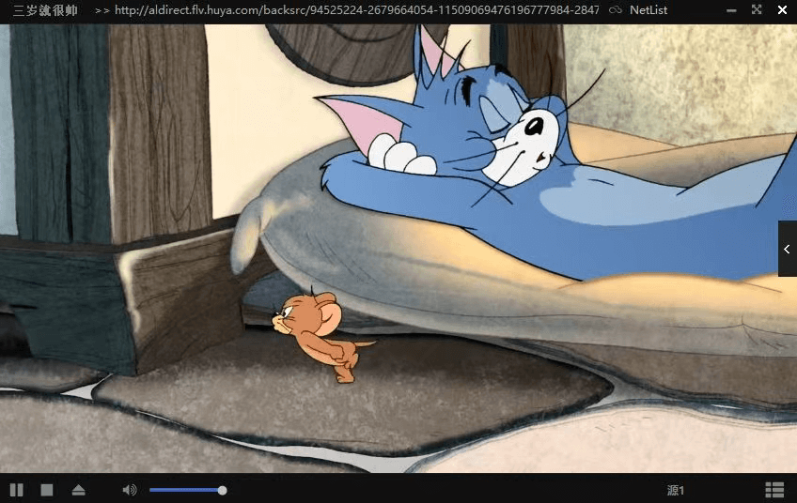Screen dimensions: 797x503
Task: Toggle fullscreen with the expand arrows icon
Action: [757, 9]
